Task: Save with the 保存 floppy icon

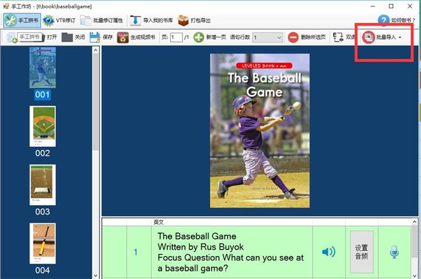Action: coord(95,38)
